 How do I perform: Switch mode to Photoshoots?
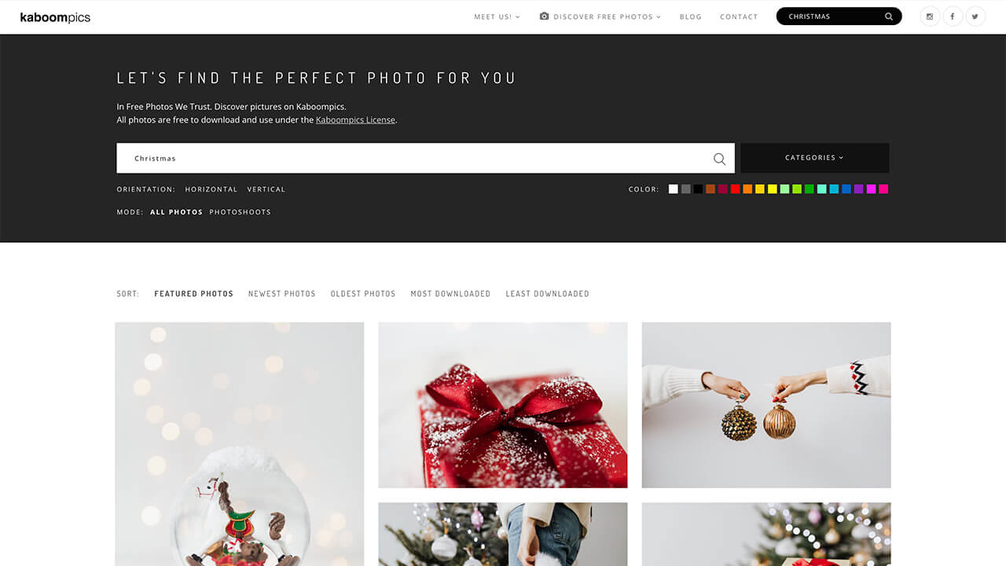240,212
